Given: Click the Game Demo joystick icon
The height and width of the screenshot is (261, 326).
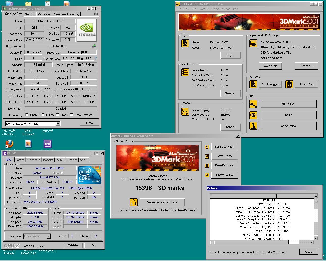Looking at the screenshot, I should click(x=253, y=126).
